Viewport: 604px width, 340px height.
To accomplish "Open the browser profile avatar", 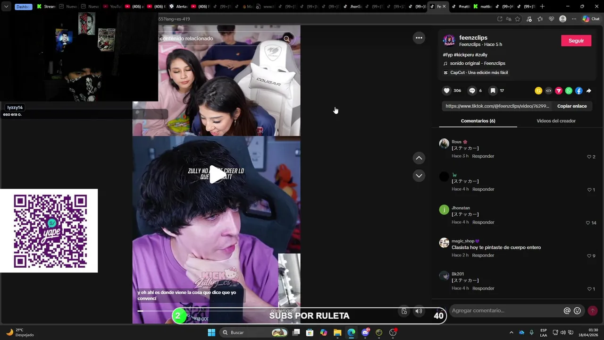I will (x=562, y=19).
